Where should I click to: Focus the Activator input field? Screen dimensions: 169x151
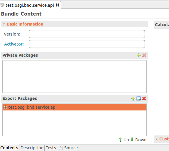pos(87,44)
